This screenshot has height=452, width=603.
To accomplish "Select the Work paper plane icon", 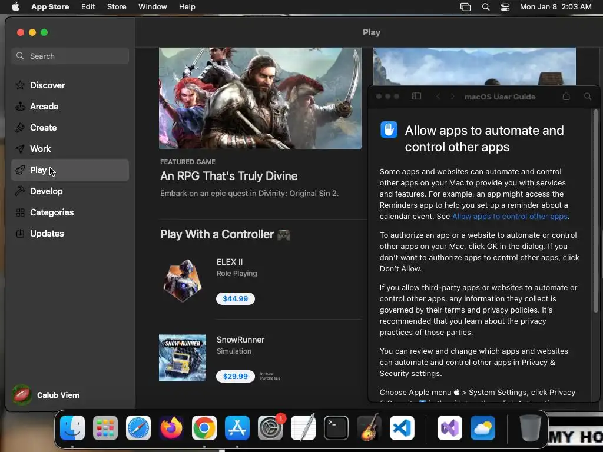I will [20, 149].
